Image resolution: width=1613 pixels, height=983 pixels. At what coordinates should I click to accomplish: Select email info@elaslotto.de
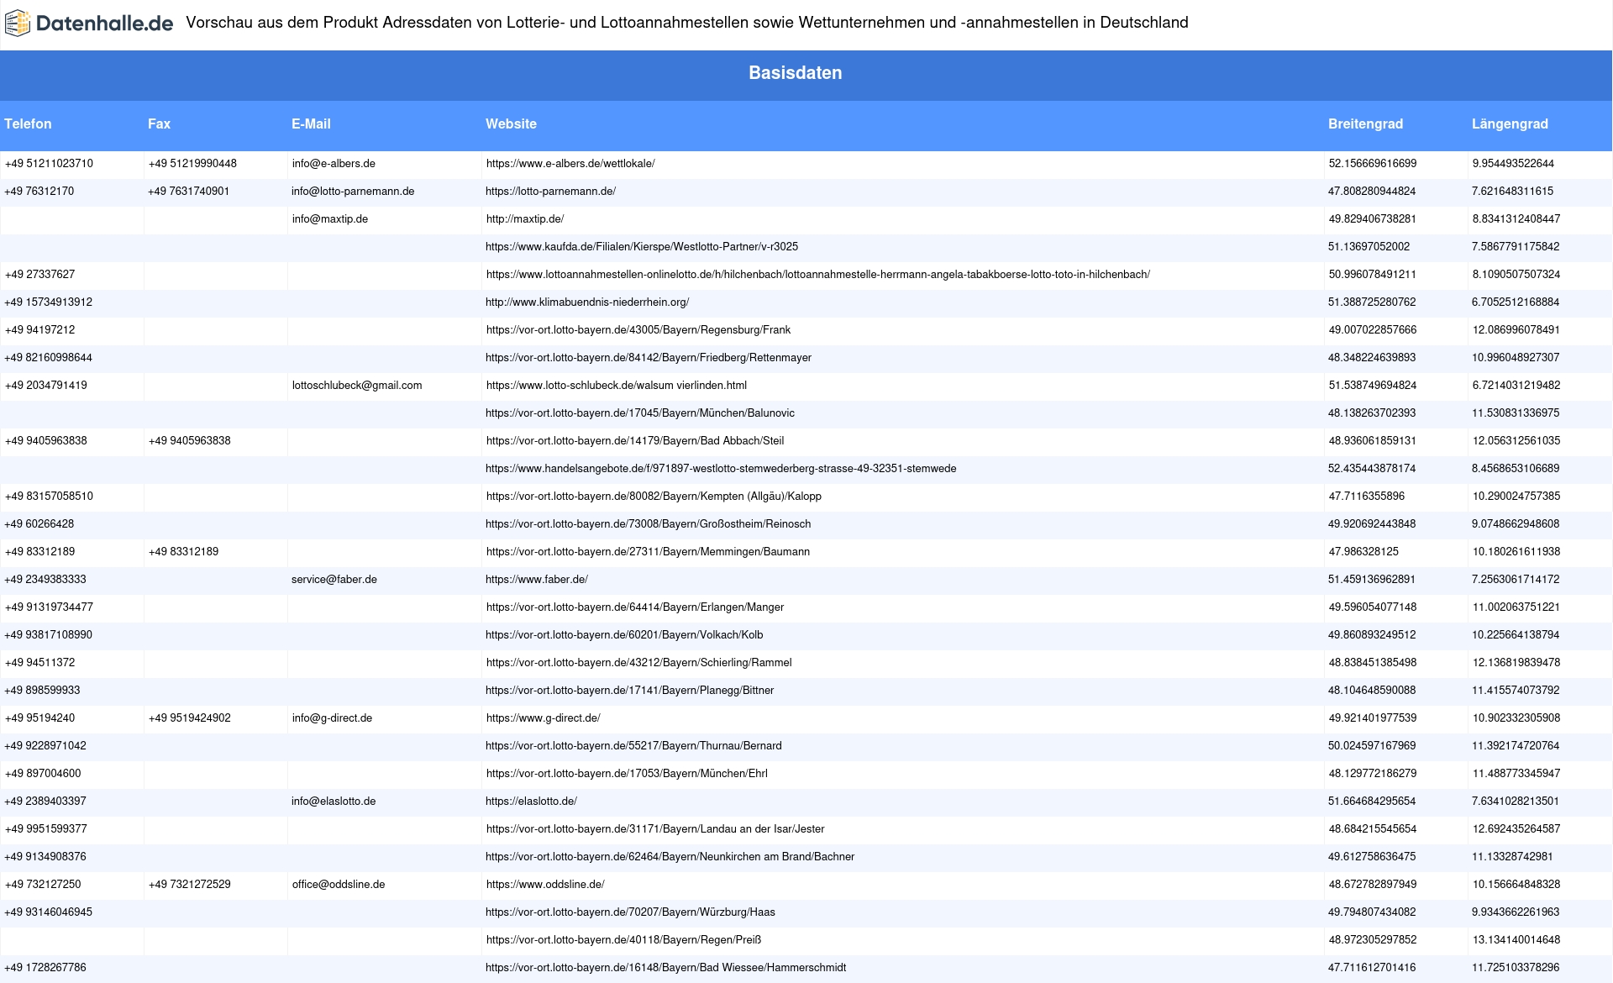[334, 802]
